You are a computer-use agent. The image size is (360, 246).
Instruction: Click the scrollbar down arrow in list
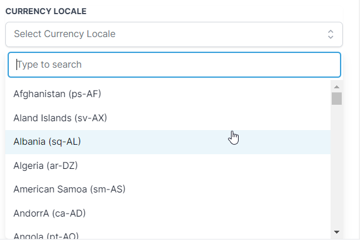tap(336, 232)
